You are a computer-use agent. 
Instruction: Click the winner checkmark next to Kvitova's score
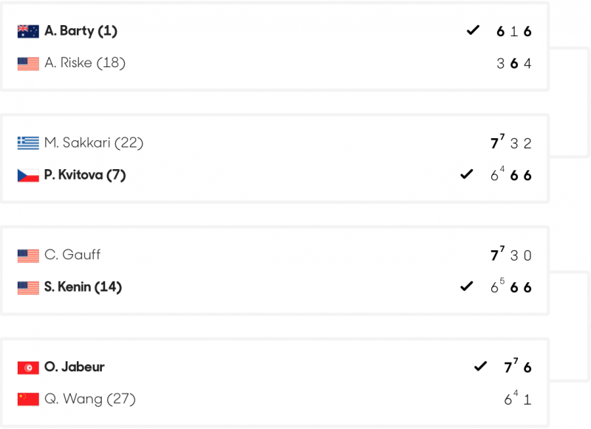pos(467,174)
